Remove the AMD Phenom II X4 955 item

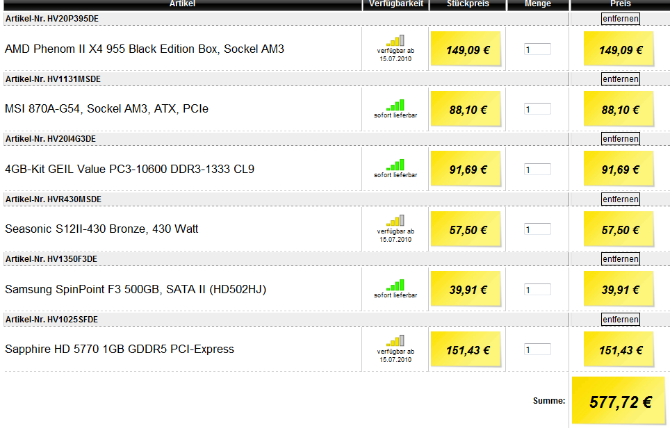[x=621, y=19]
